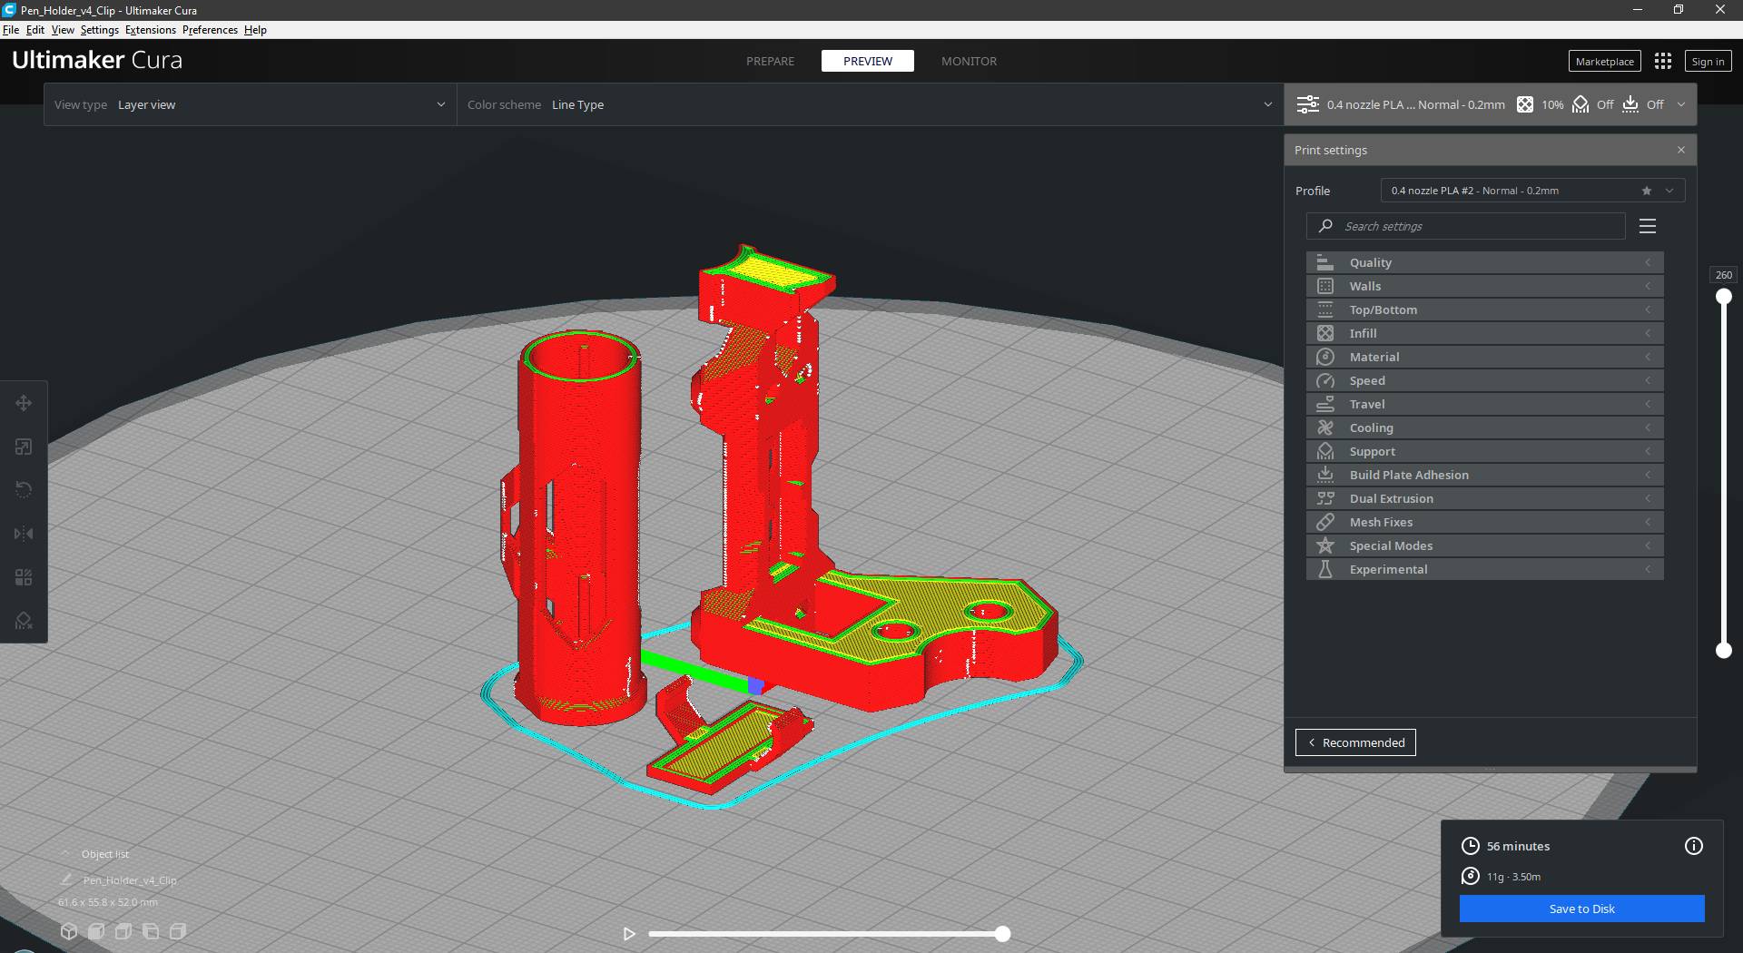Select the Support Blocker tool
The height and width of the screenshot is (953, 1743).
click(x=24, y=621)
